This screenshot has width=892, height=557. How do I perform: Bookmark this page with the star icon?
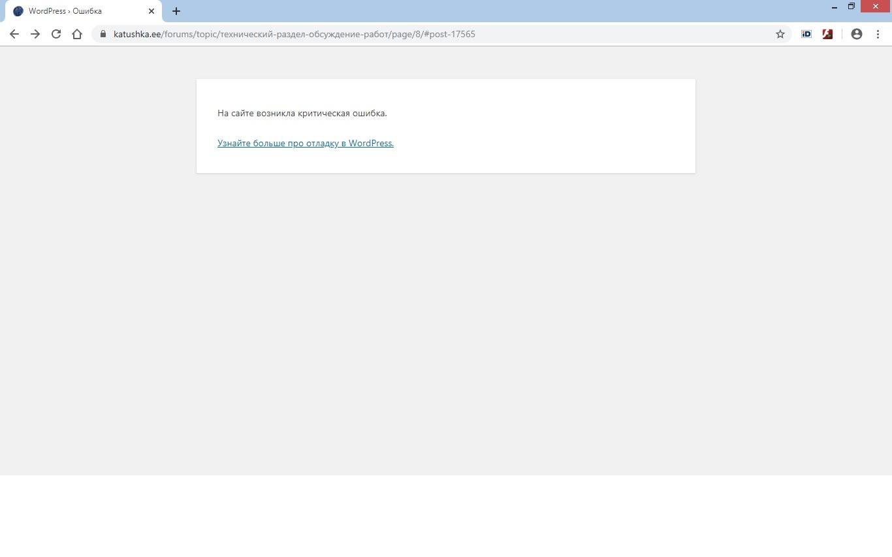[780, 34]
